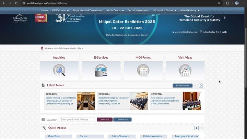Click the newsletter envelope icon

coord(43,119)
